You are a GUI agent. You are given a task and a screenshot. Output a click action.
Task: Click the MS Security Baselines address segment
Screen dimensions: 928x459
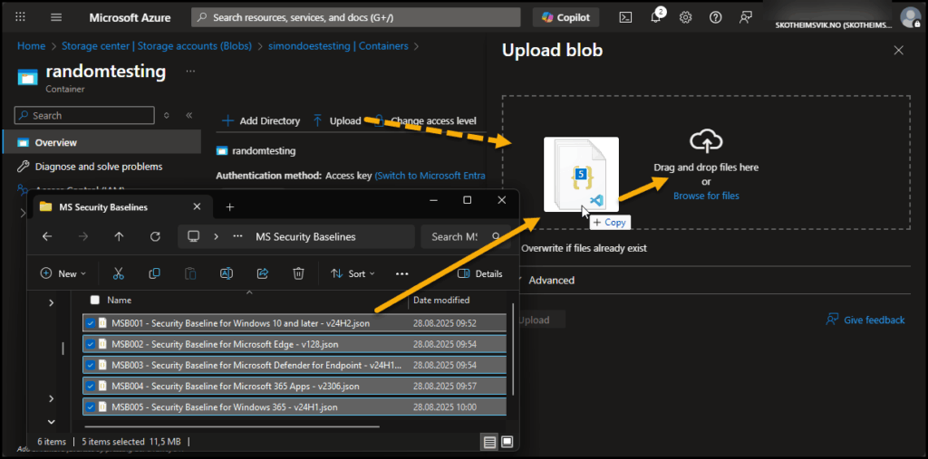coord(305,236)
